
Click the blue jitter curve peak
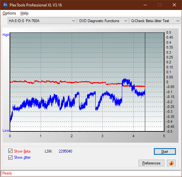point(125,80)
